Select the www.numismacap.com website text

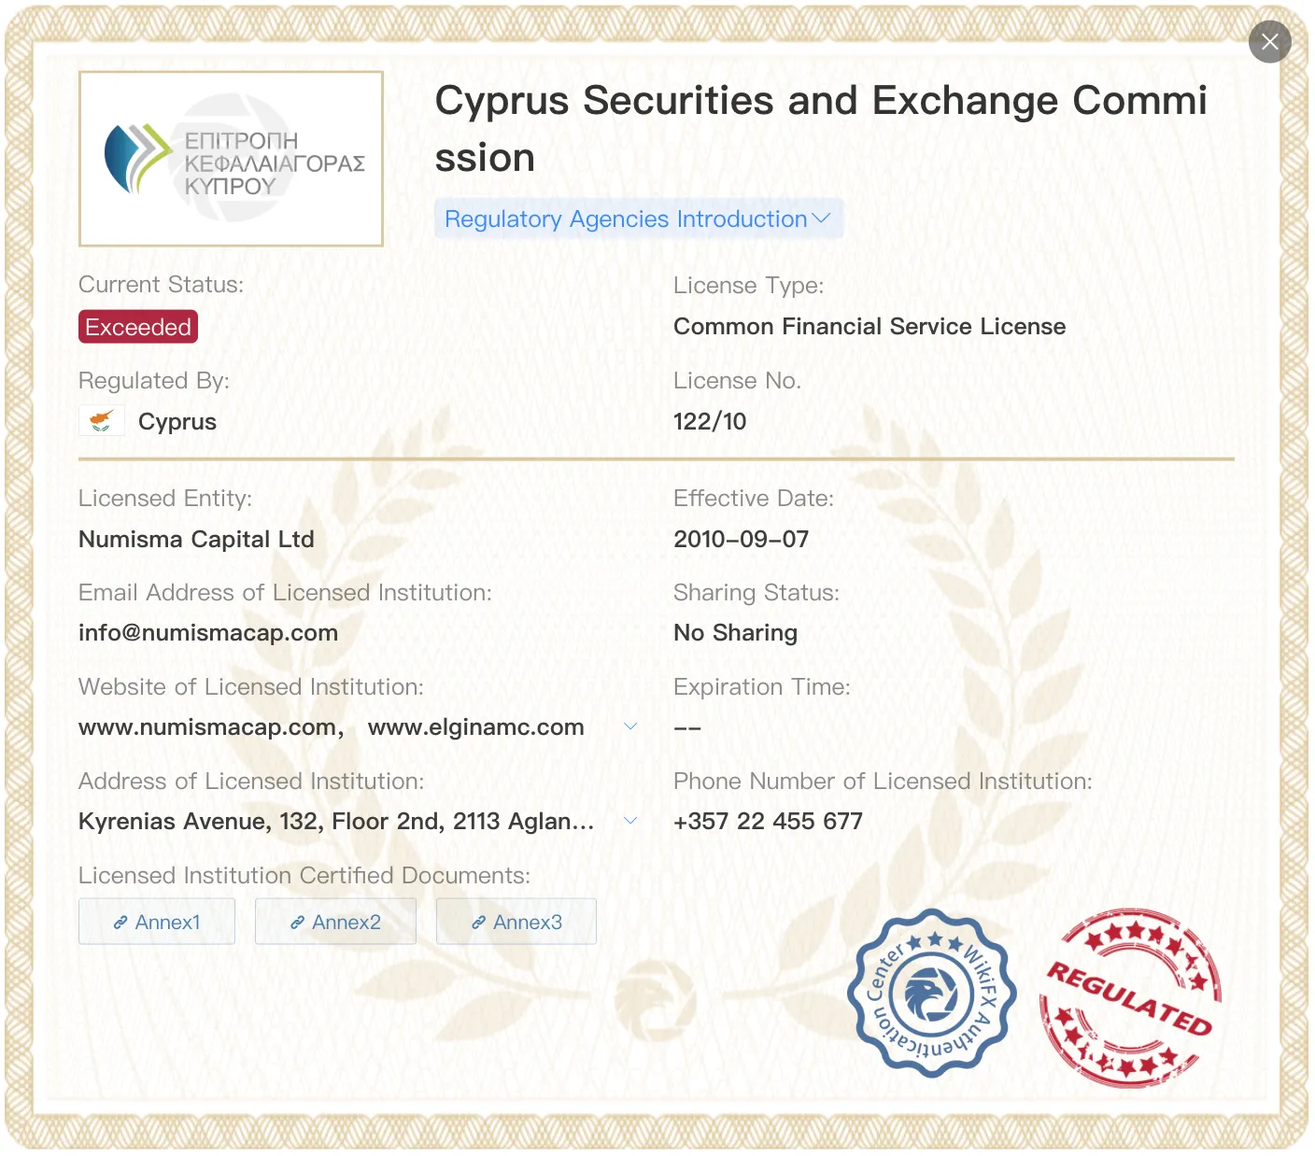pos(207,727)
